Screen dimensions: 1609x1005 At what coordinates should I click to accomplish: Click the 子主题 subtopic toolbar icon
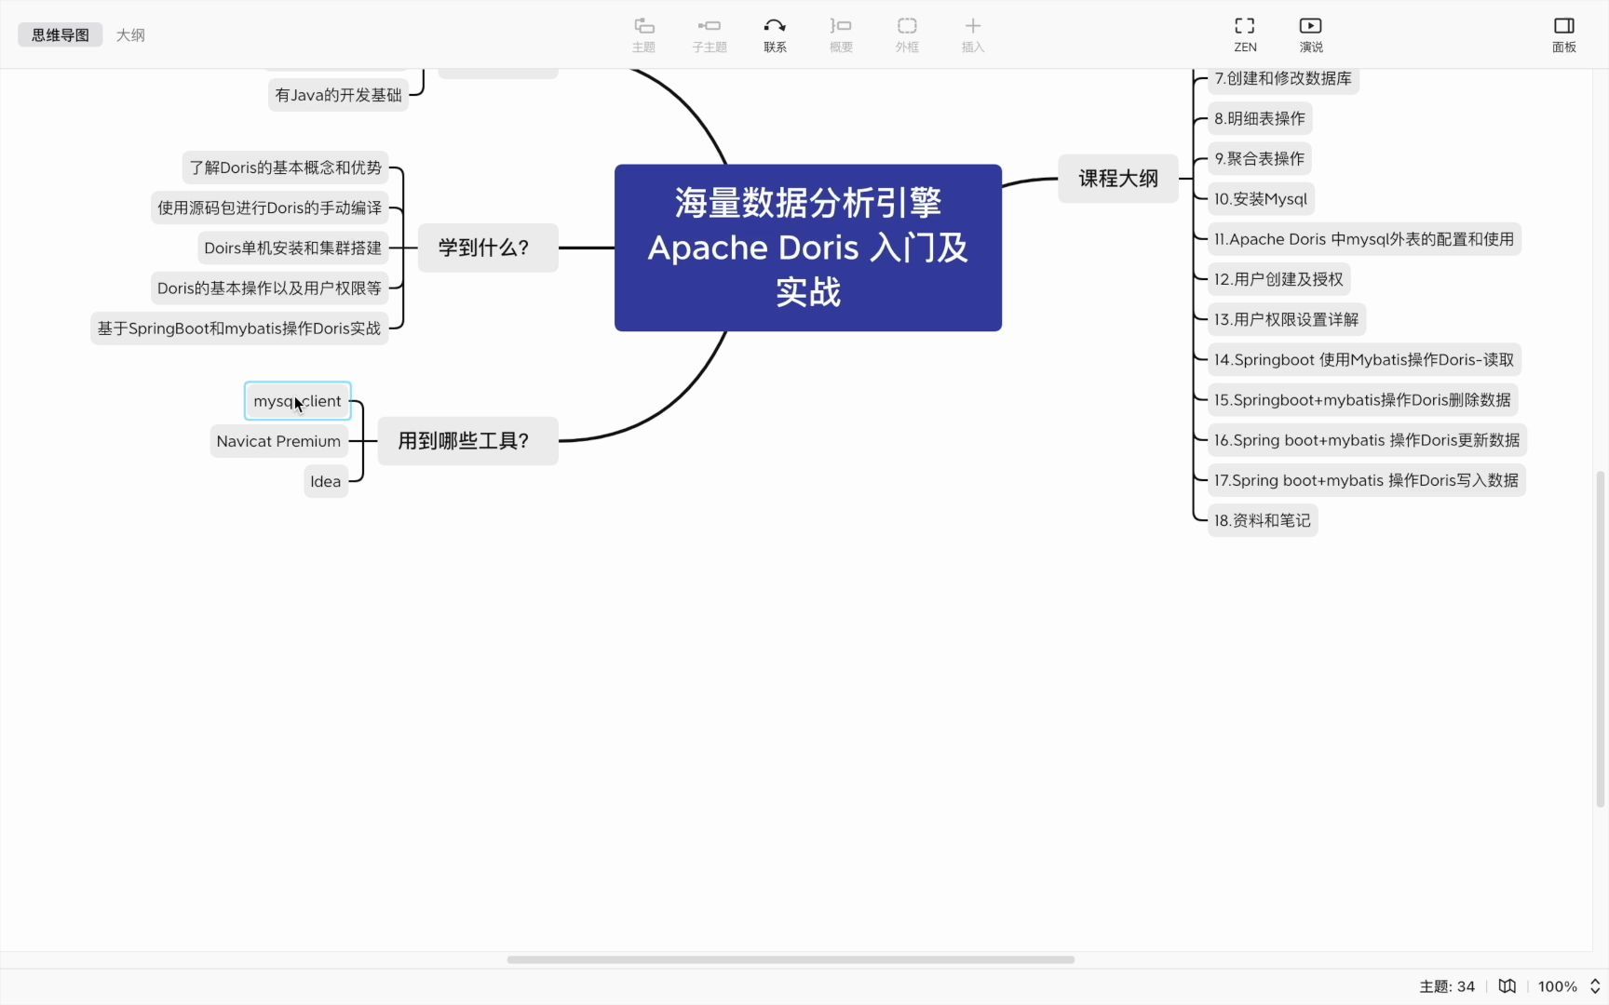pyautogui.click(x=709, y=34)
